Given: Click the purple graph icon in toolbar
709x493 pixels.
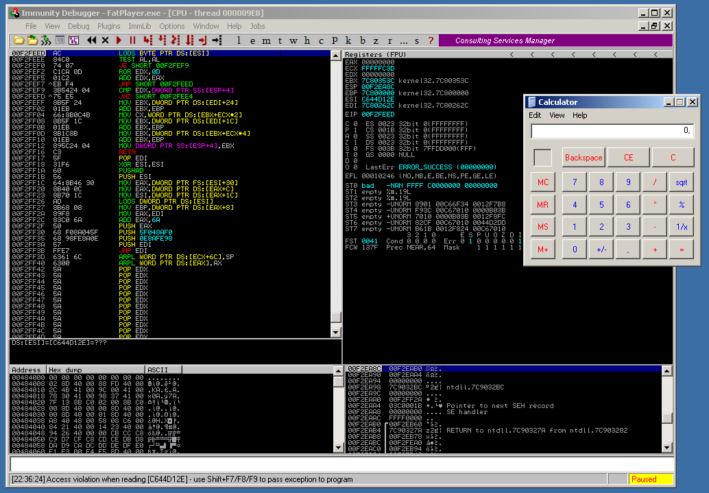Looking at the screenshot, I should (x=73, y=40).
